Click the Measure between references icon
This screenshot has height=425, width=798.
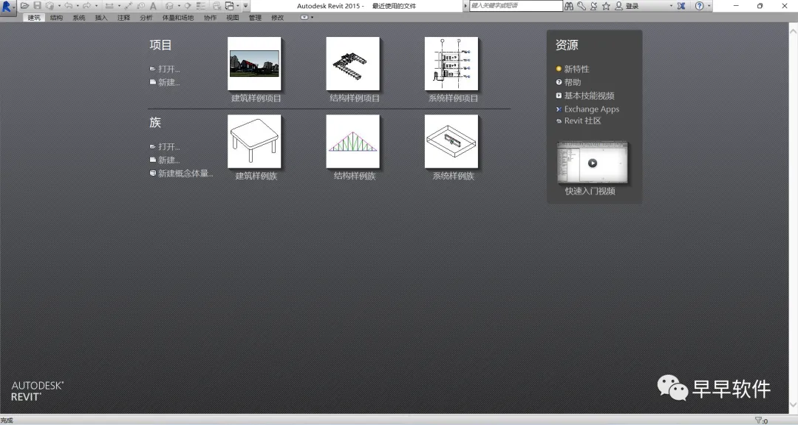click(109, 6)
